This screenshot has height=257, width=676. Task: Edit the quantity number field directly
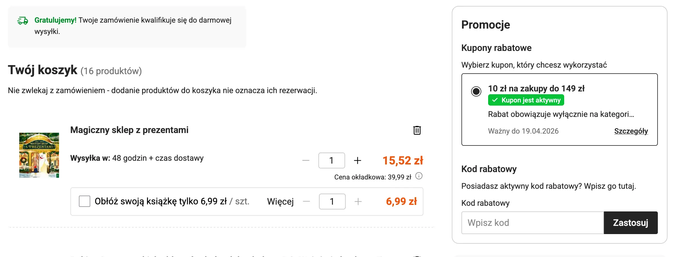point(331,160)
